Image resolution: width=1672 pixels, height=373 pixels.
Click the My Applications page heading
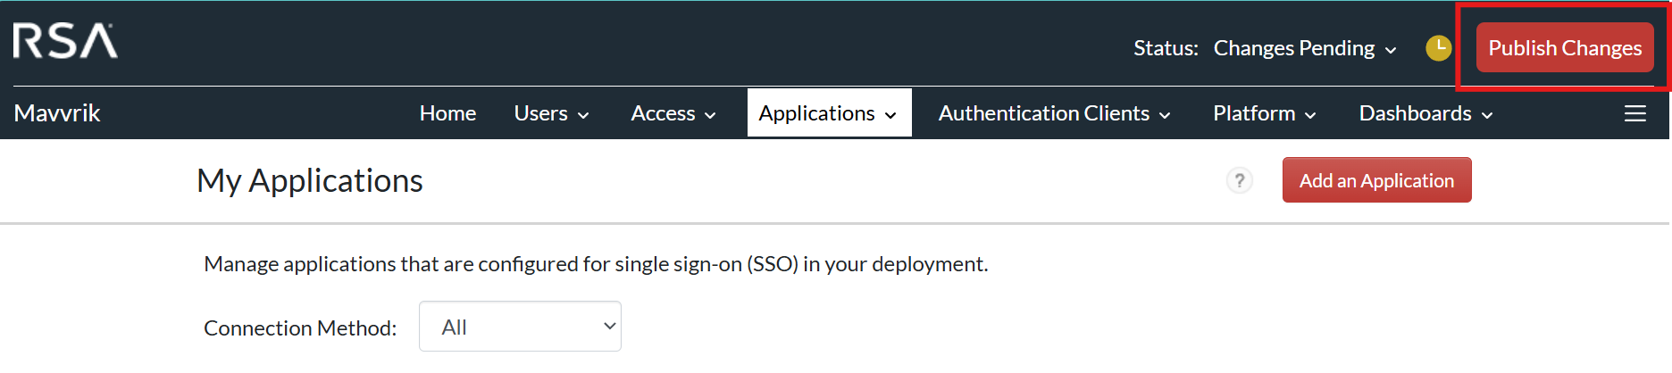(309, 180)
